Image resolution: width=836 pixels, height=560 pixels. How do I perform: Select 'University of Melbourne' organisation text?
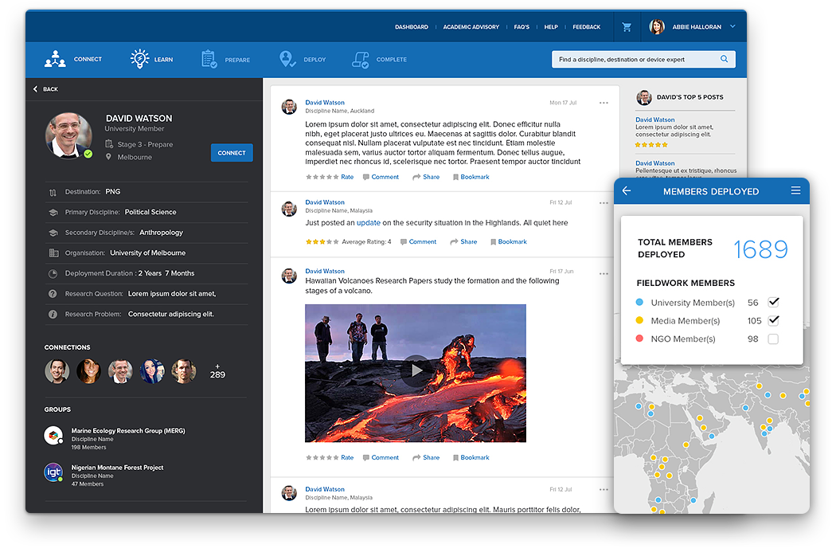tap(147, 253)
